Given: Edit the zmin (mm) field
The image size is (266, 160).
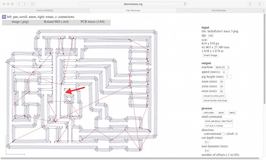Looking at the screenshot, I should pyautogui.click(x=222, y=91).
